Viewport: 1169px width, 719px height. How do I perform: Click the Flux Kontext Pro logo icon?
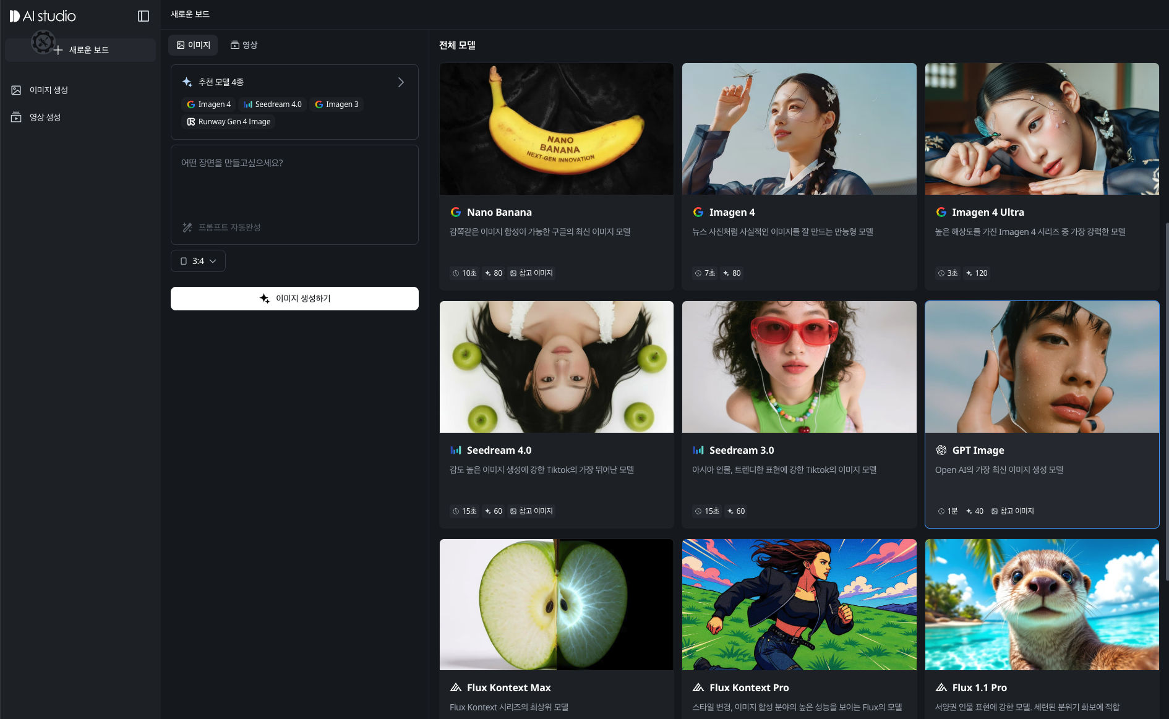[698, 687]
